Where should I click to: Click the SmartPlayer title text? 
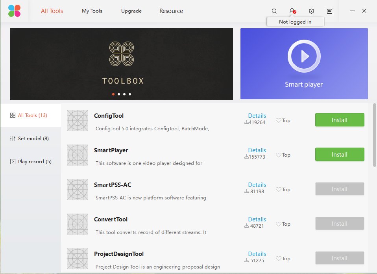point(111,150)
